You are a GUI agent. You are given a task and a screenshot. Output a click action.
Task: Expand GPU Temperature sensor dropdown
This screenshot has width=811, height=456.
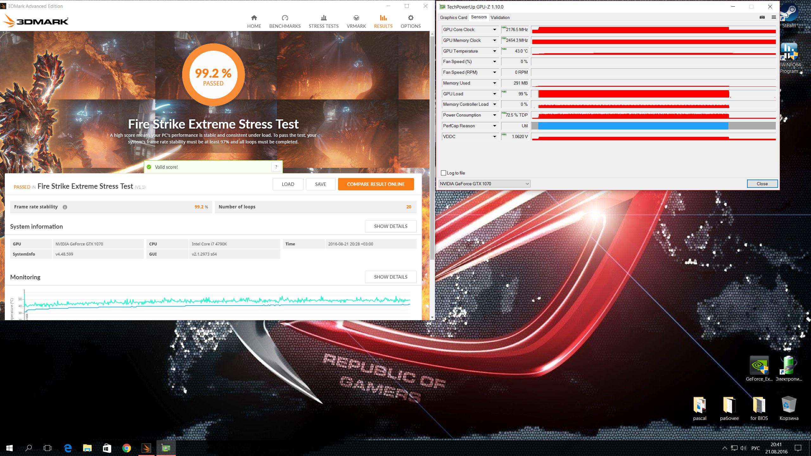click(x=495, y=51)
